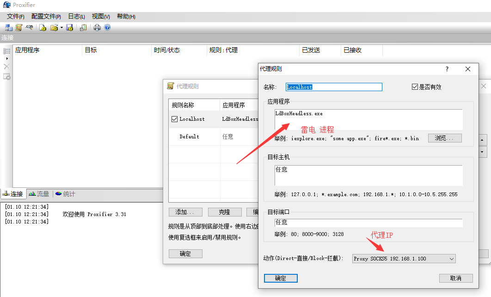Click the grey X sidebar icon

coord(6,67)
